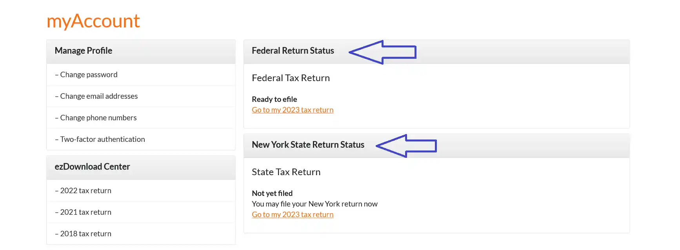Go to 2023 tax return under State

pos(293,215)
